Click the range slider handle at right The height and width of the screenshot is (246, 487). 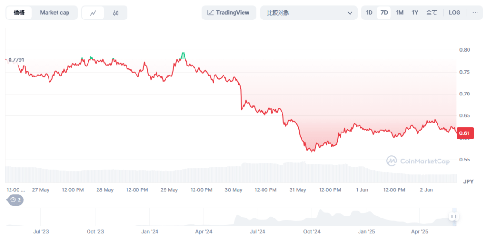pos(454,217)
